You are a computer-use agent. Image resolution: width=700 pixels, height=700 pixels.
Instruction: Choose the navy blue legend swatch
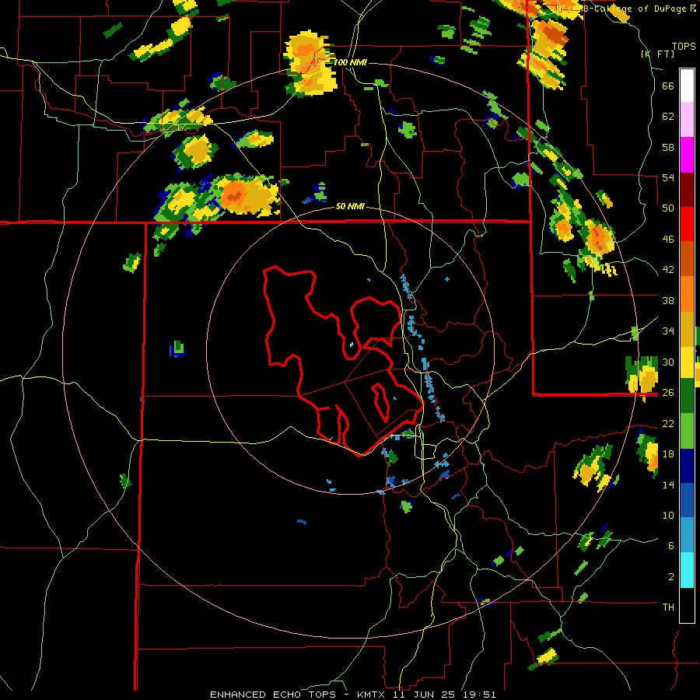pyautogui.click(x=687, y=466)
